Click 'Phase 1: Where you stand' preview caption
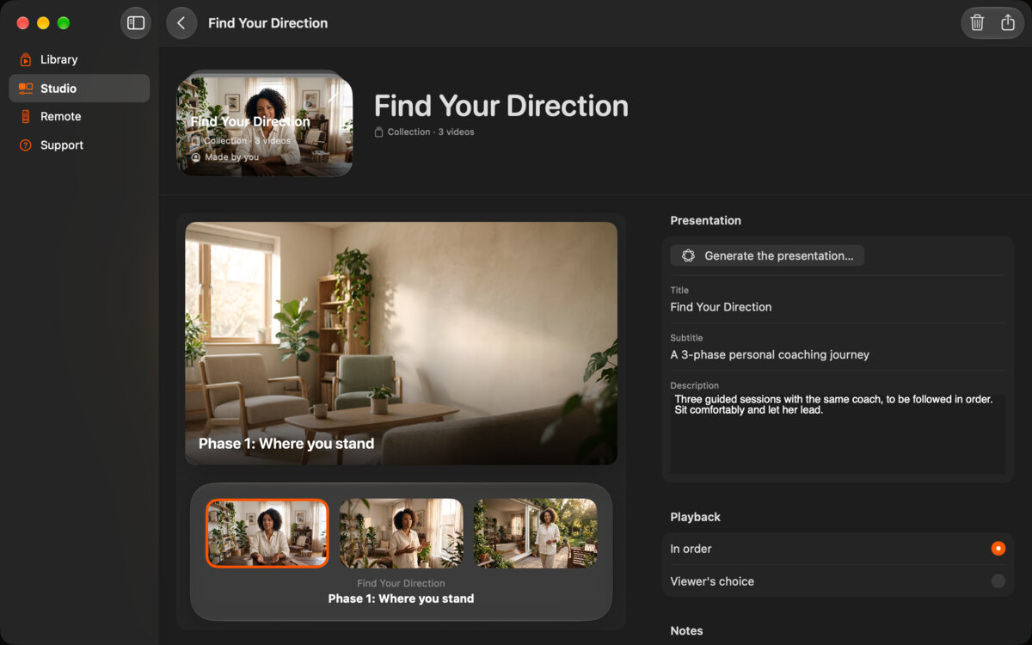This screenshot has height=645, width=1032. (286, 444)
